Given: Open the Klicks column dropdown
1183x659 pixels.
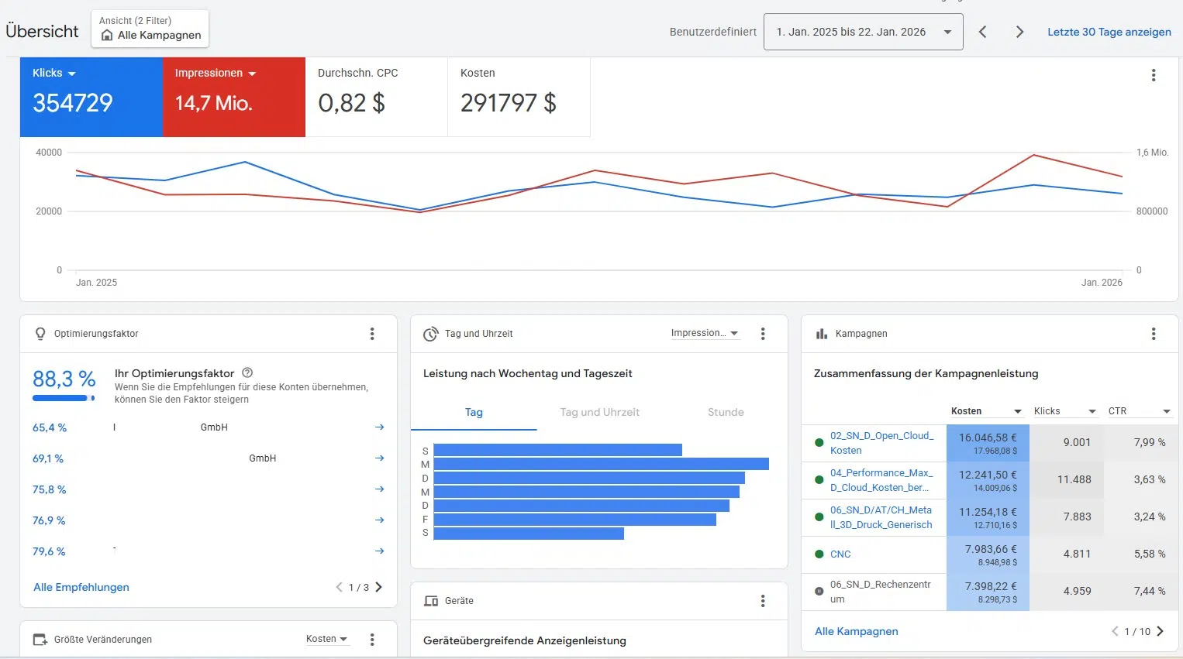Looking at the screenshot, I should pyautogui.click(x=1064, y=411).
